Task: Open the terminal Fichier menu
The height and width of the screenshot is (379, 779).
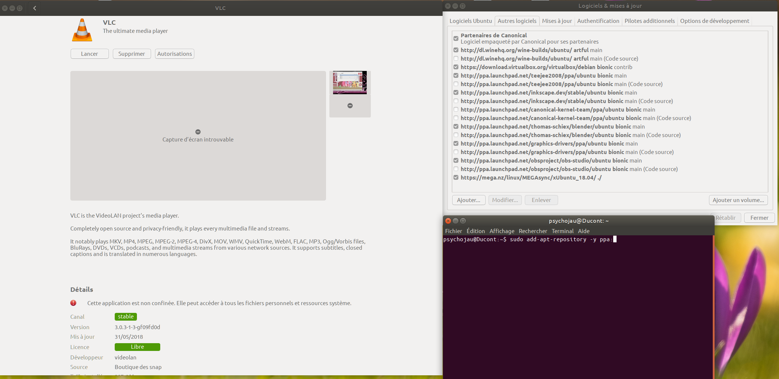Action: click(453, 231)
